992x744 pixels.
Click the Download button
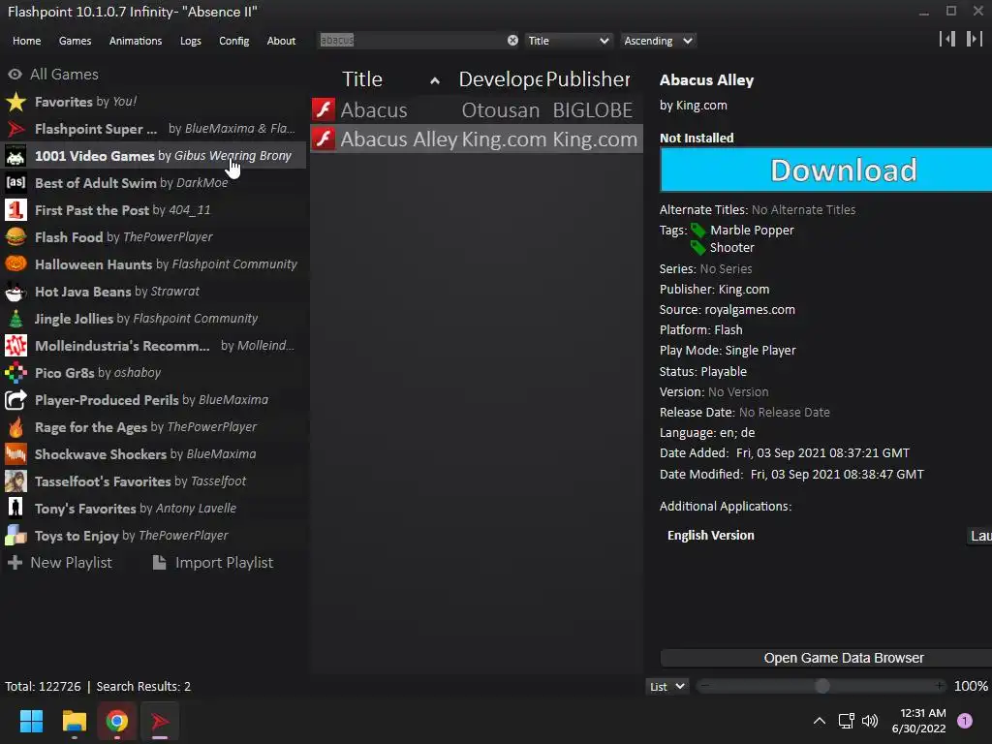click(826, 170)
